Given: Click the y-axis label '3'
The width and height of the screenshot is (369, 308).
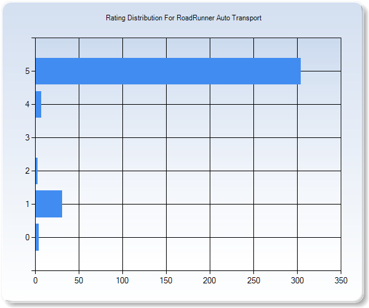Looking at the screenshot, I should point(27,137).
